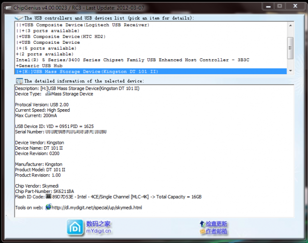Image resolution: width=308 pixels, height=243 pixels.
Task: Click 'Current Speed: High Speed' text
Action: [42, 110]
